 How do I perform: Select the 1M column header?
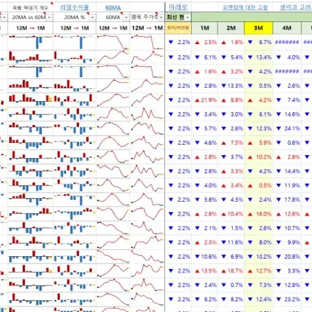(205, 28)
